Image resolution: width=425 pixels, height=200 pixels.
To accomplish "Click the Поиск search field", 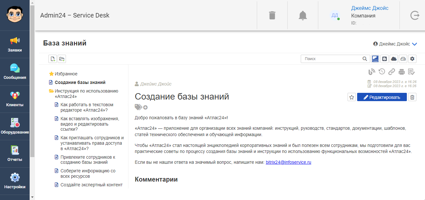I will pyautogui.click(x=332, y=59).
